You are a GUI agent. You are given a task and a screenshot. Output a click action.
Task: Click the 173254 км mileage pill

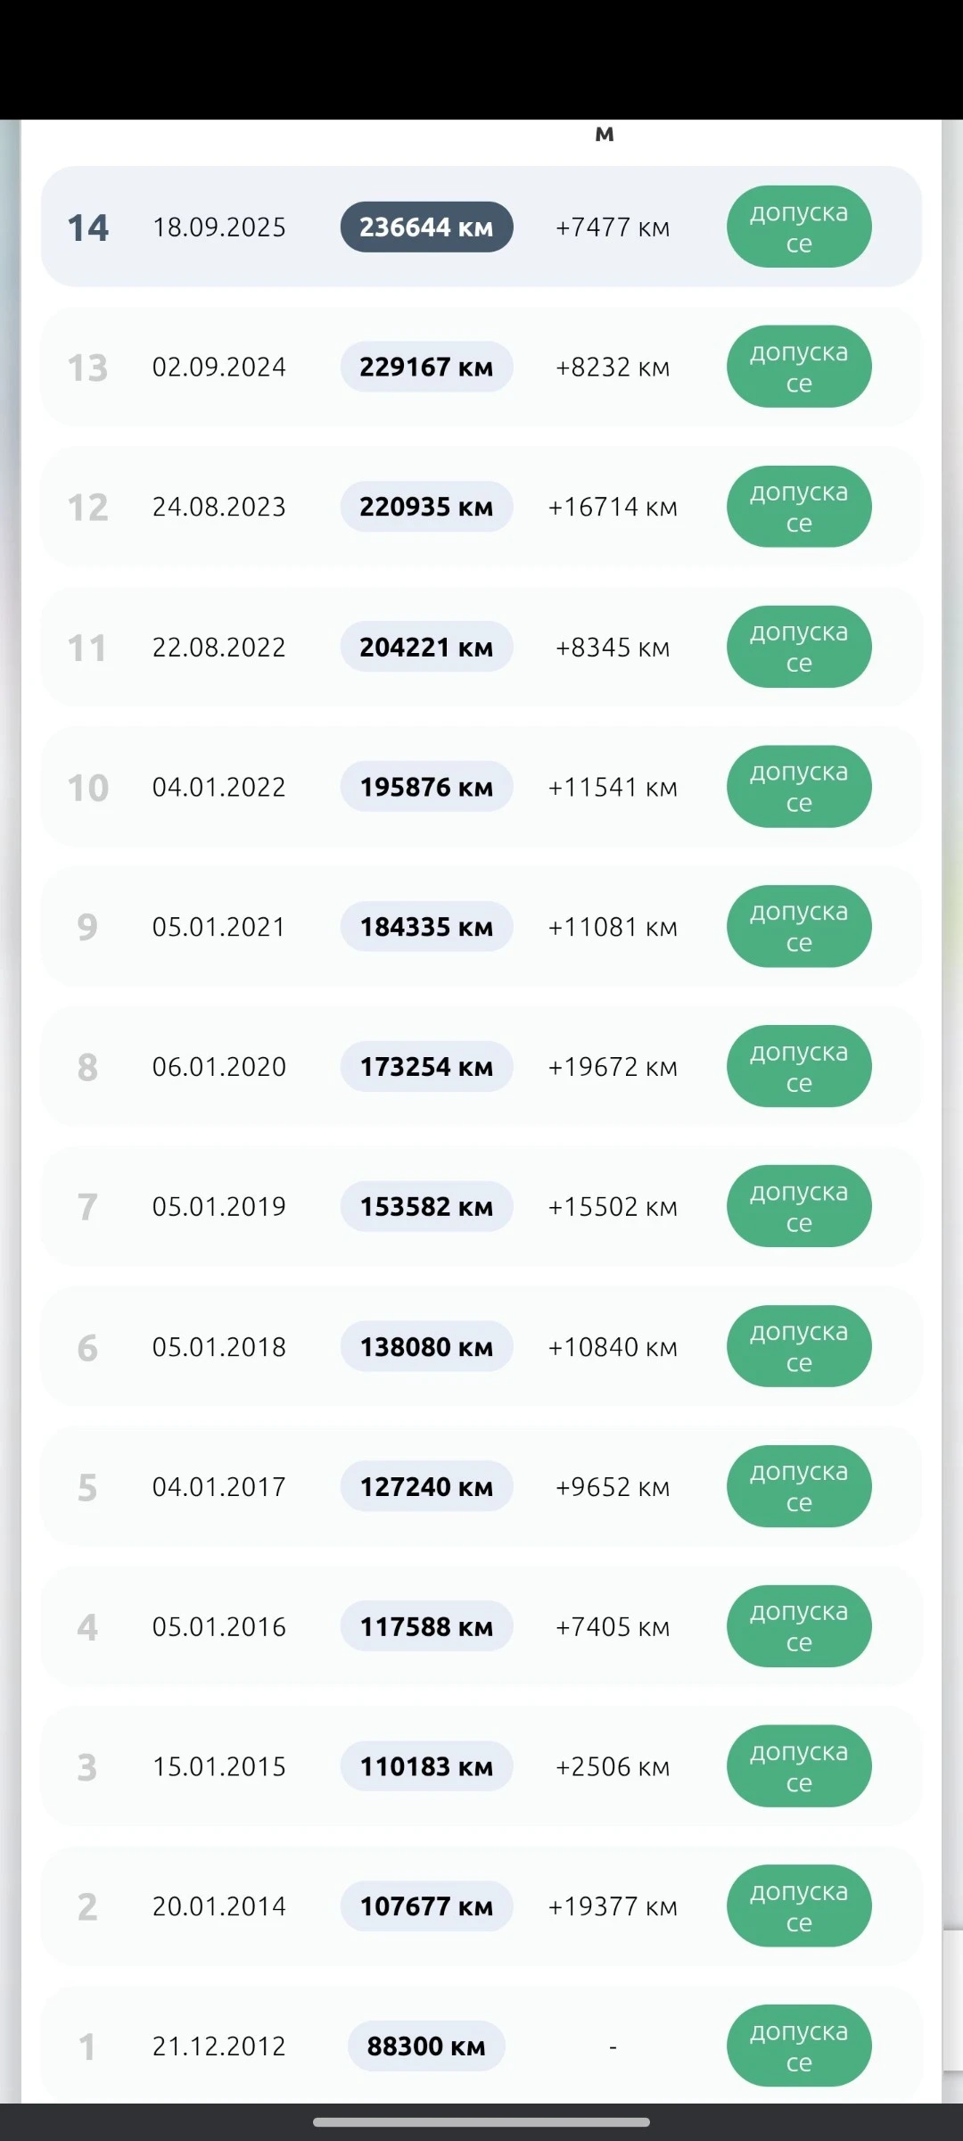426,1067
